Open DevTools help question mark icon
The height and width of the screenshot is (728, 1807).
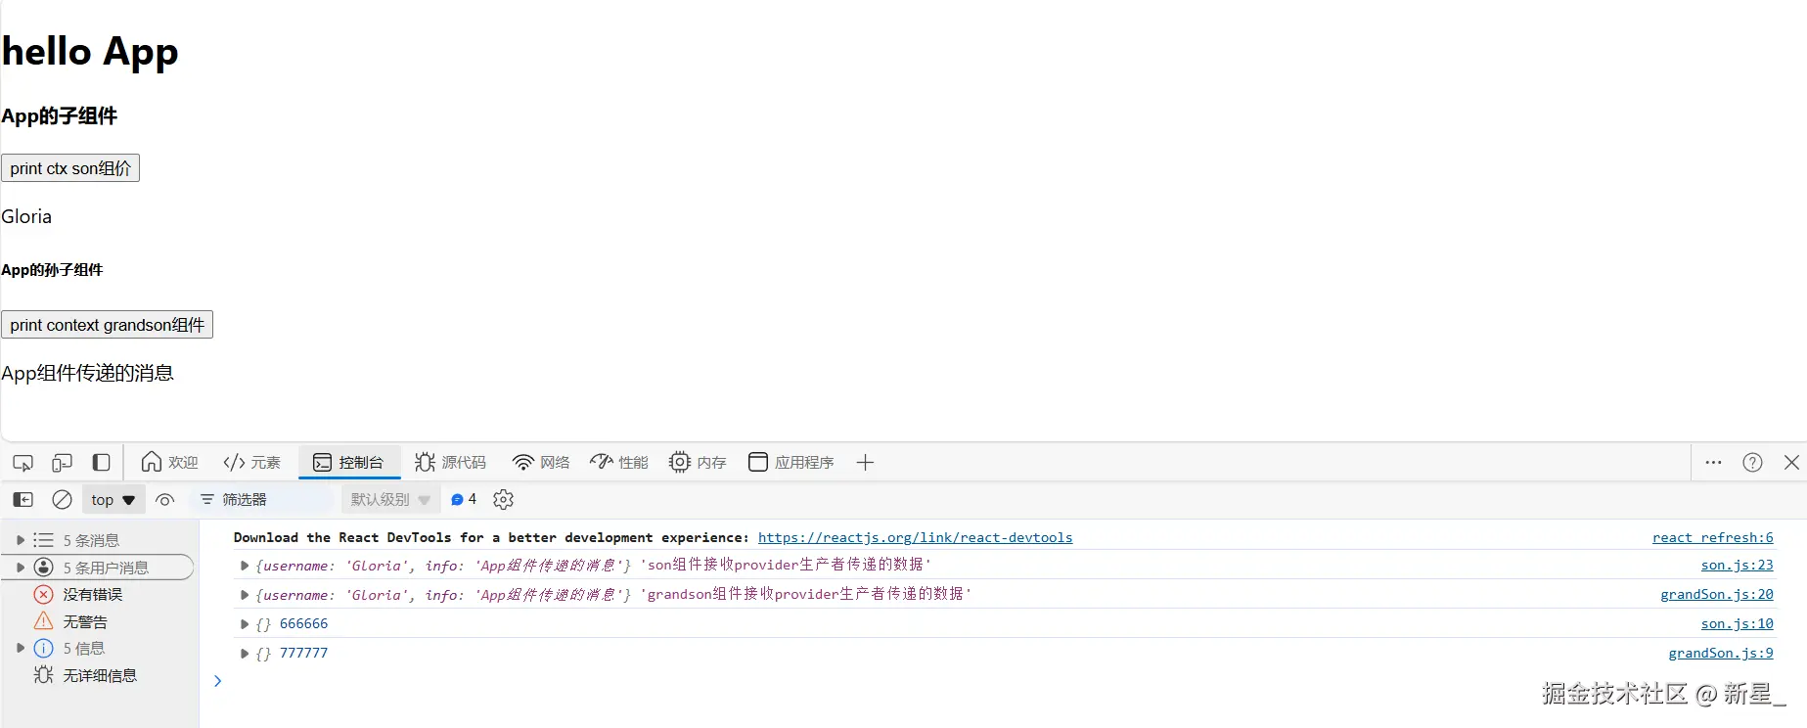click(x=1752, y=463)
